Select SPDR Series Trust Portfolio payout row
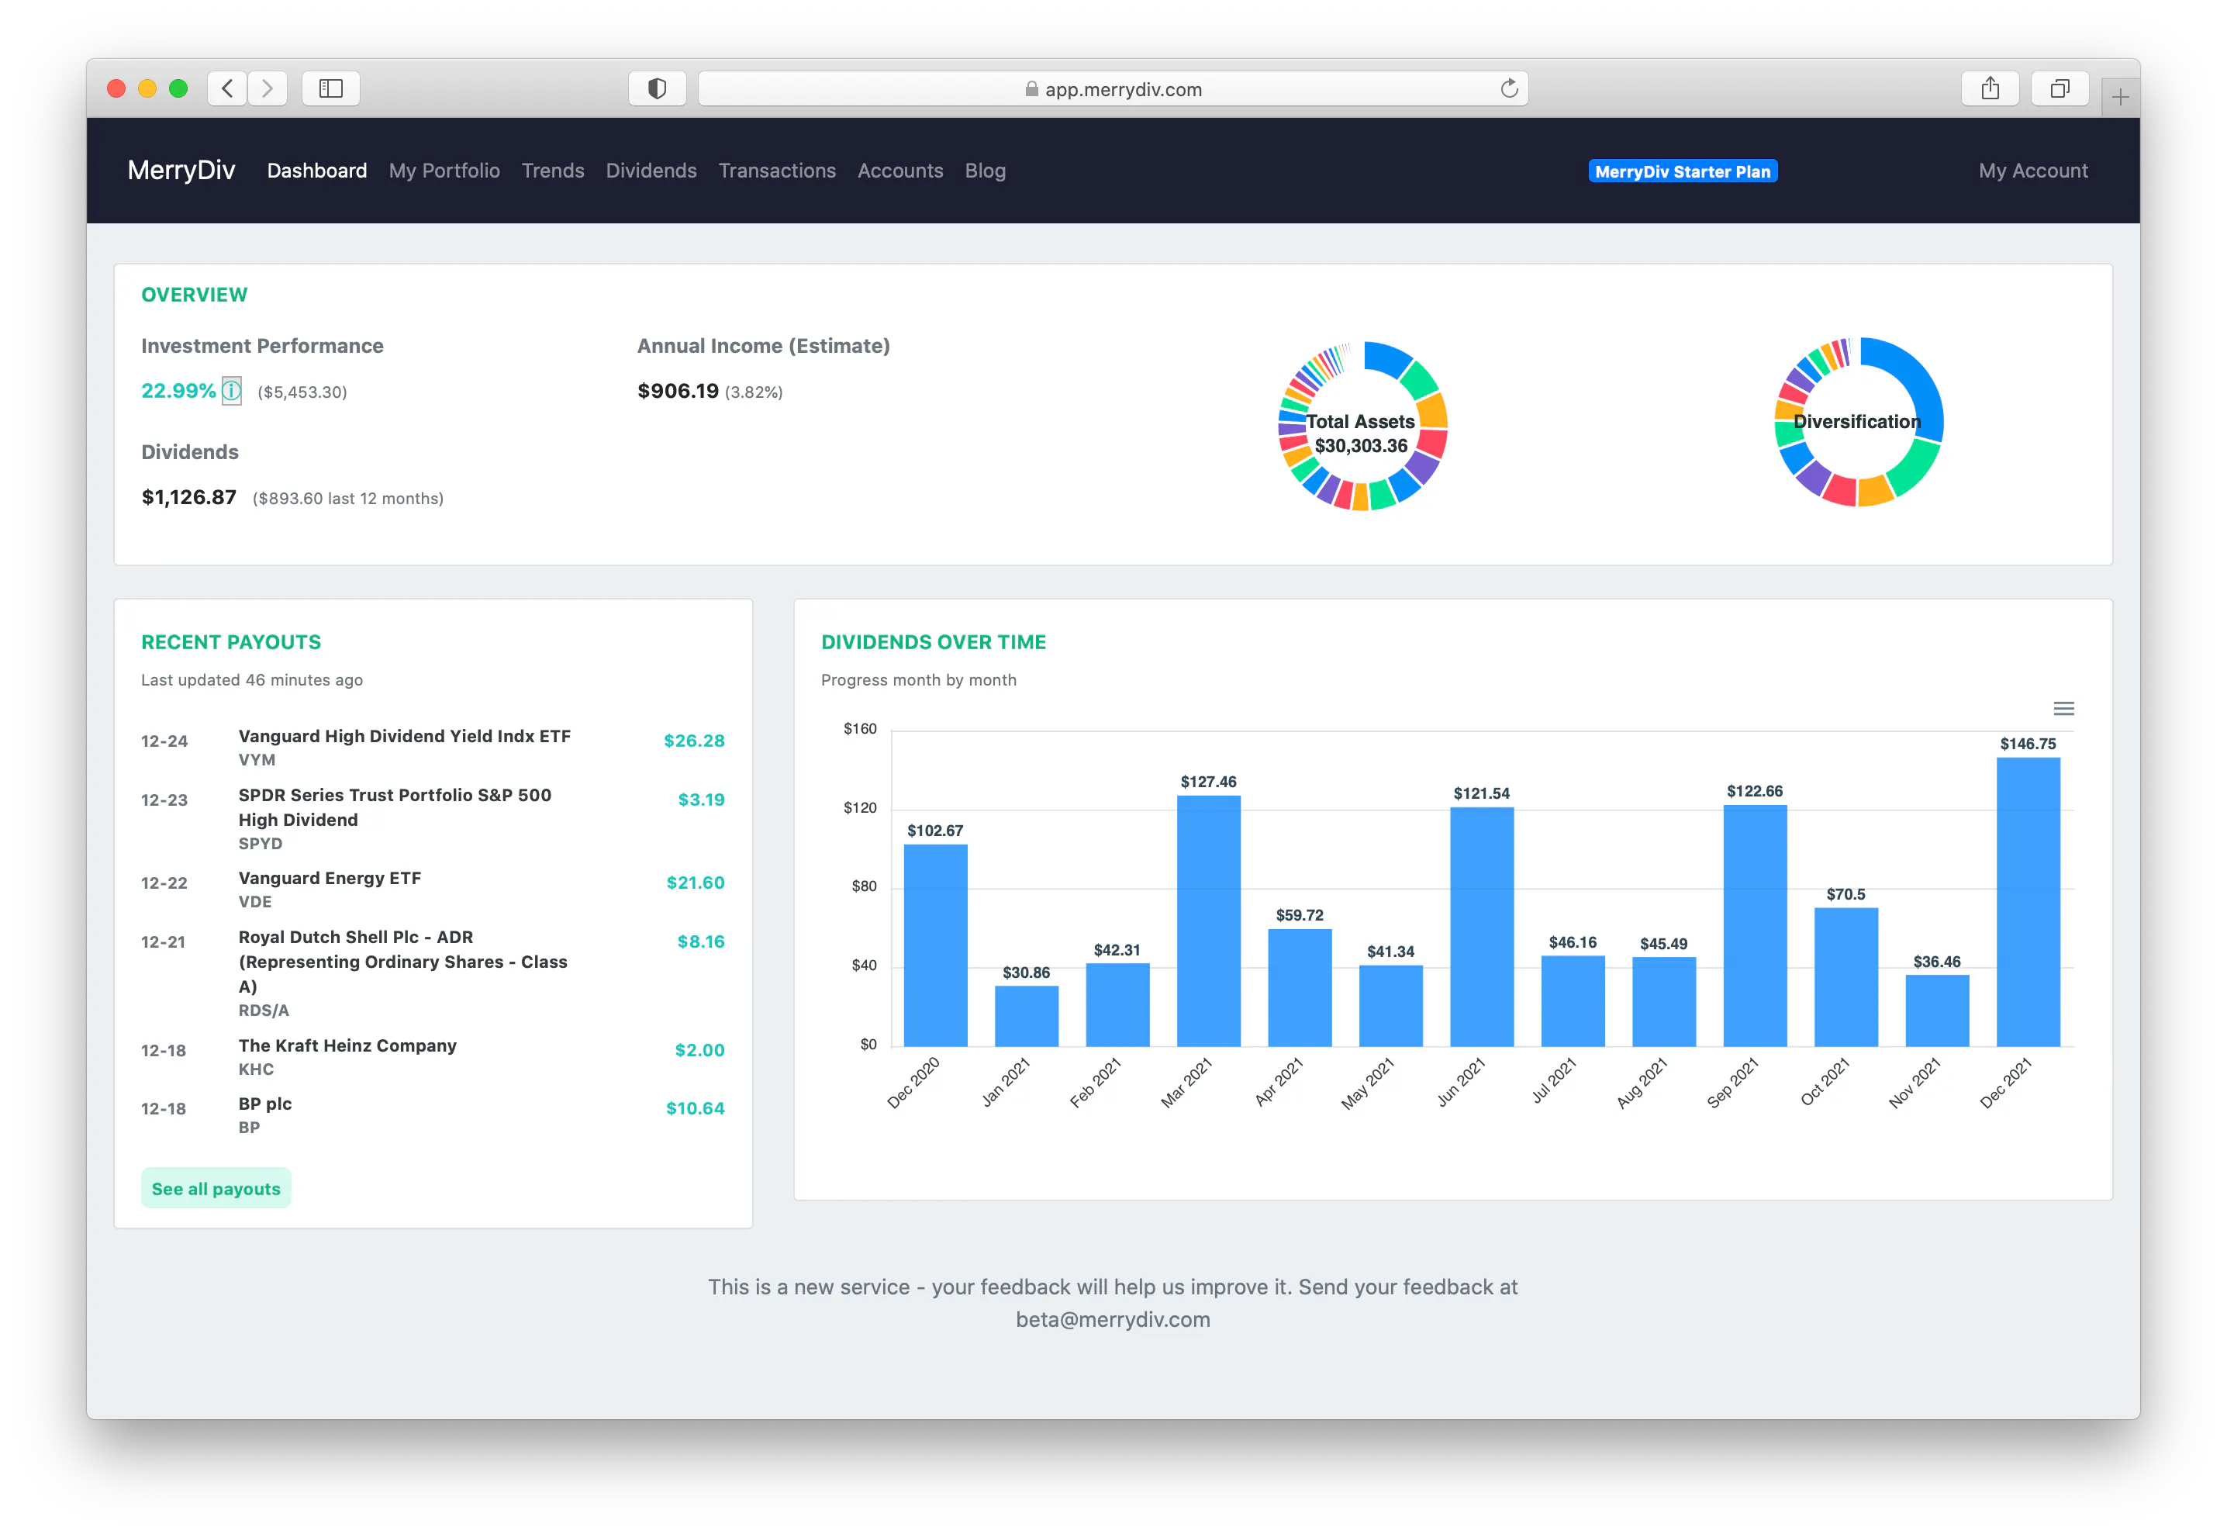The image size is (2227, 1534). [433, 819]
